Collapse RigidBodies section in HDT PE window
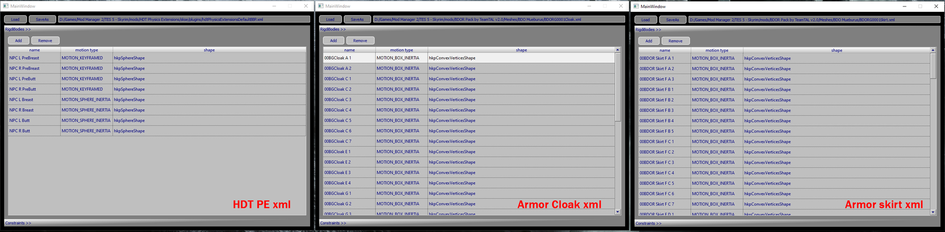 point(18,29)
